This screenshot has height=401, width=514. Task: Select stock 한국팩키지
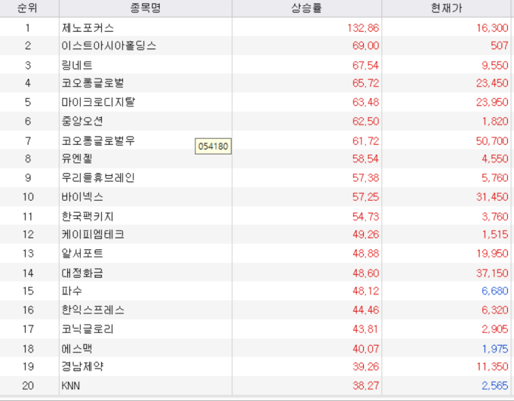coord(88,217)
